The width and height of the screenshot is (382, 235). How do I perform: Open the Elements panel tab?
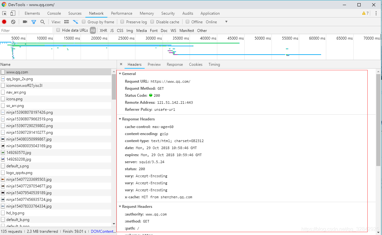coord(32,13)
